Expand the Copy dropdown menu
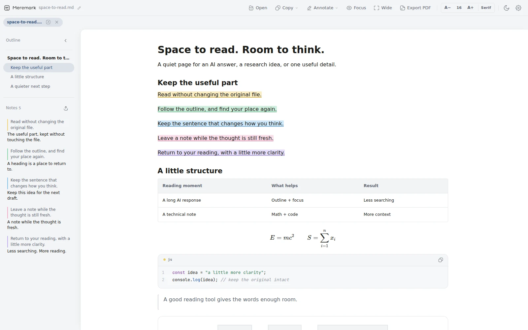 pos(286,8)
